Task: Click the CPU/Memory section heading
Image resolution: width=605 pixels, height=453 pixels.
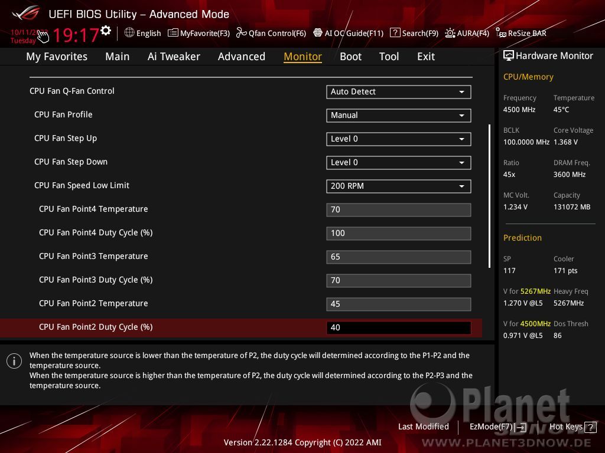Action: [x=528, y=77]
